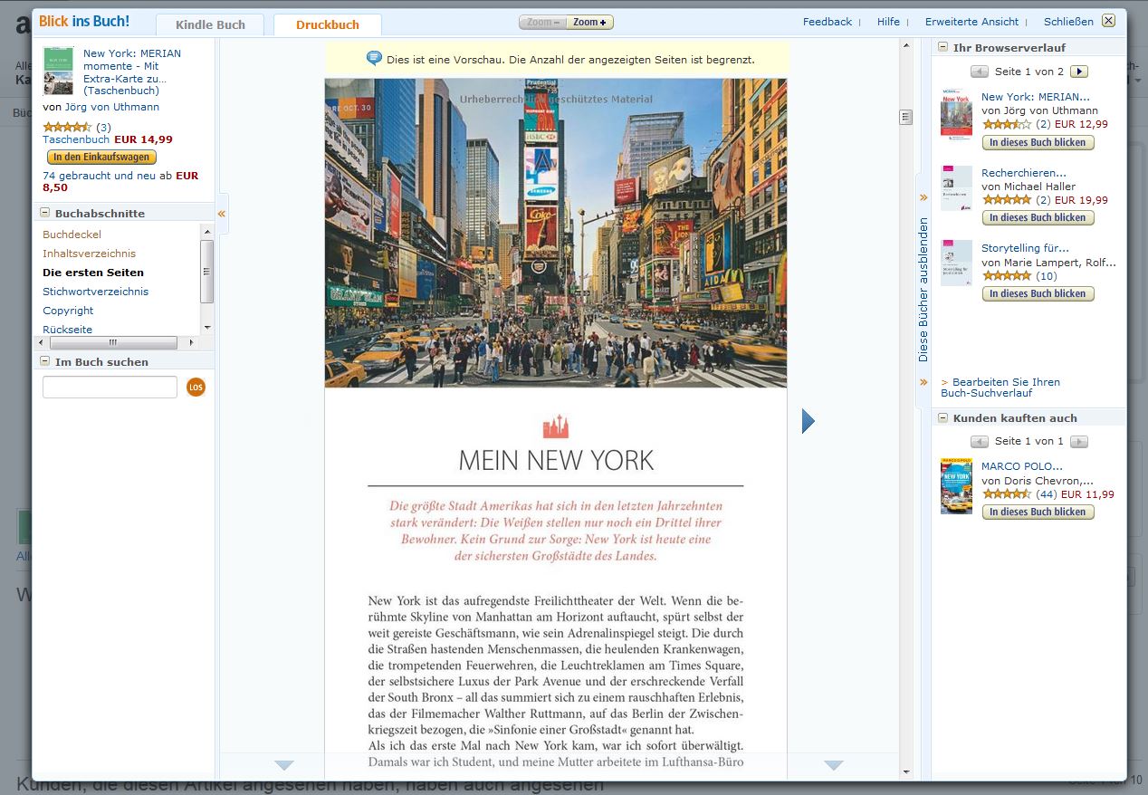Go to Buchdeckel section
The image size is (1148, 795).
72,235
